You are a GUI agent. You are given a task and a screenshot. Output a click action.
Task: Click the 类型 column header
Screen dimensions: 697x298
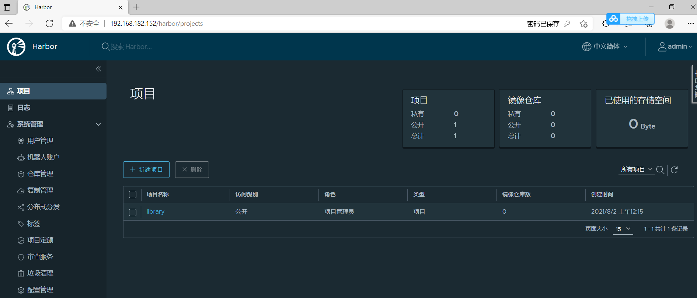[x=419, y=194]
